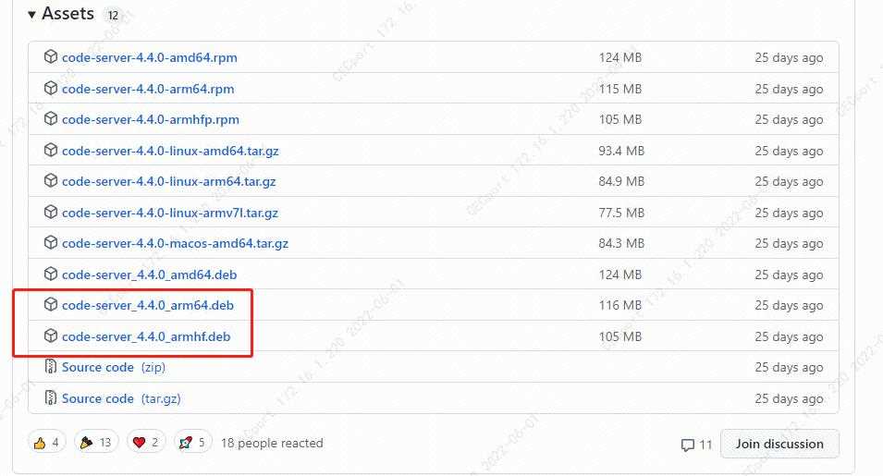Download code-server_4.4.0_armhf.deb
883x476 pixels.
[x=146, y=336]
